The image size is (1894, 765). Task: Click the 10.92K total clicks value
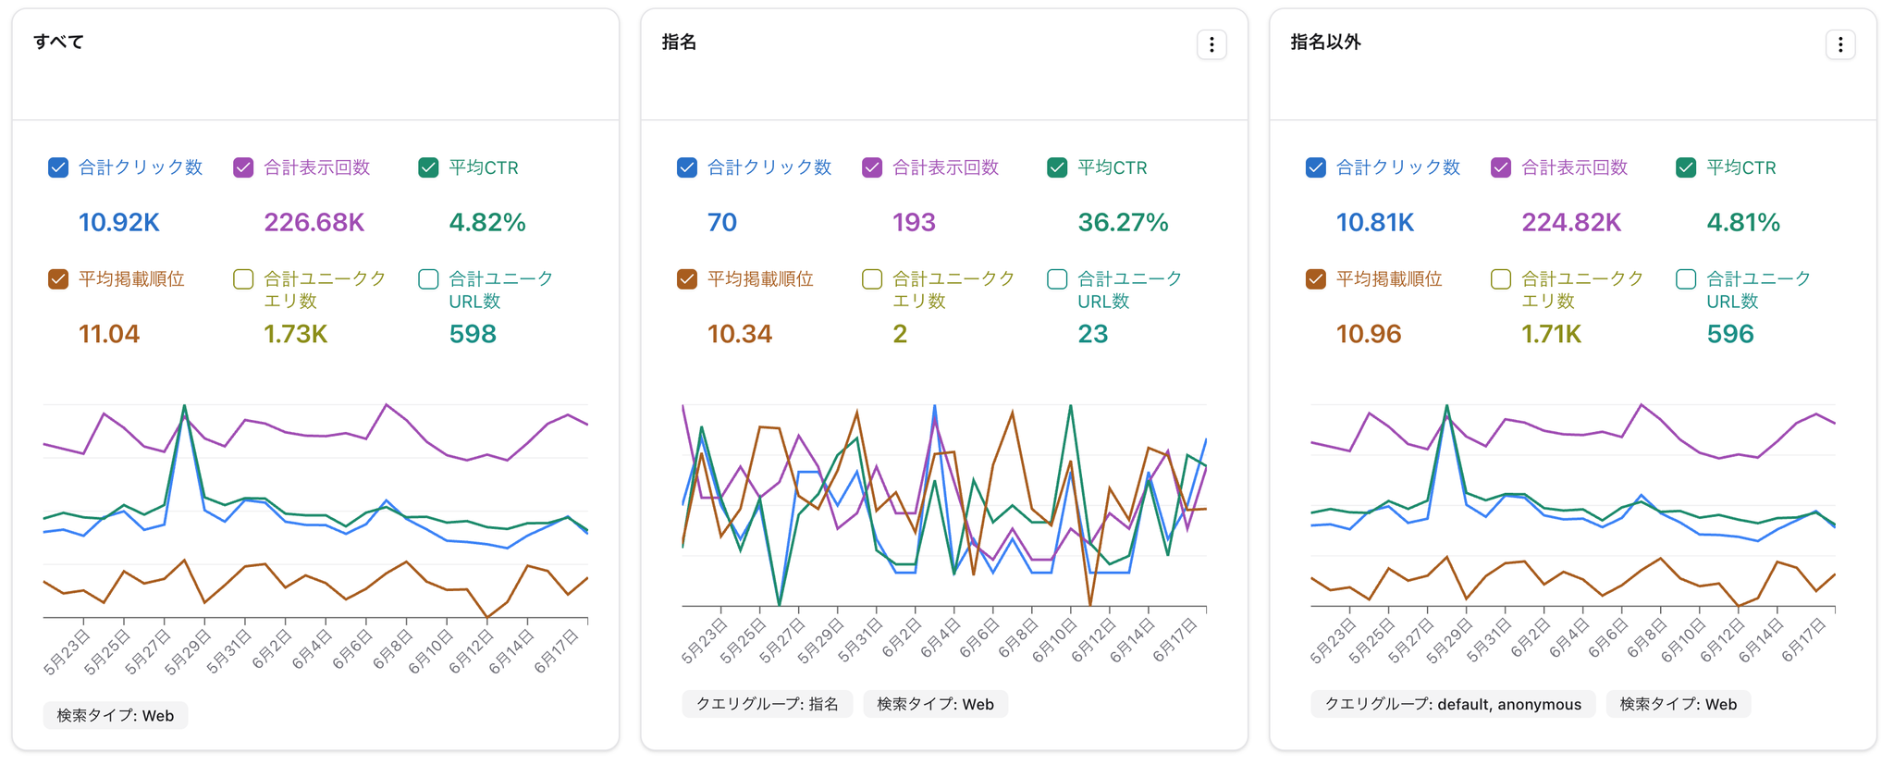(119, 222)
